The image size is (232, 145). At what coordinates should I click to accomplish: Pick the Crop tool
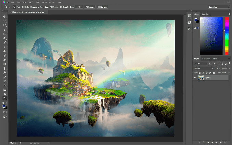pos(4,34)
